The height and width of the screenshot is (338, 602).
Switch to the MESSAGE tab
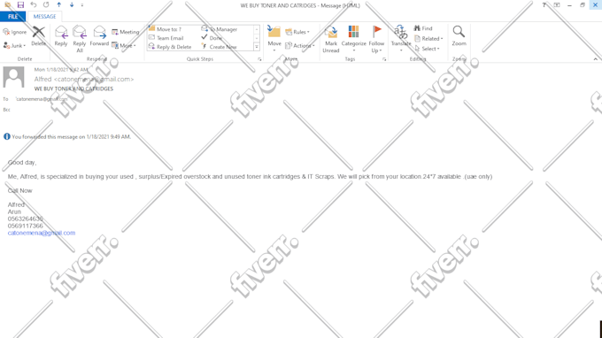tap(44, 17)
